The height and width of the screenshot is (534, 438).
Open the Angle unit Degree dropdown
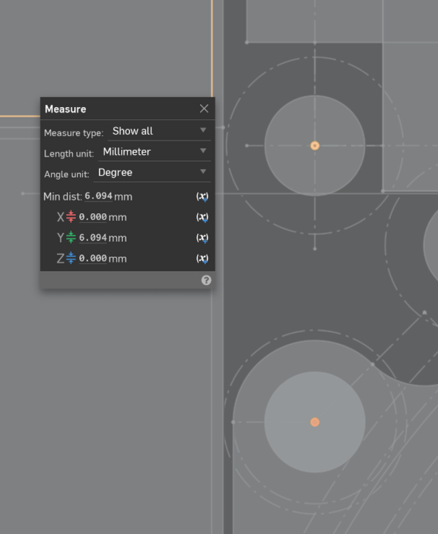152,172
